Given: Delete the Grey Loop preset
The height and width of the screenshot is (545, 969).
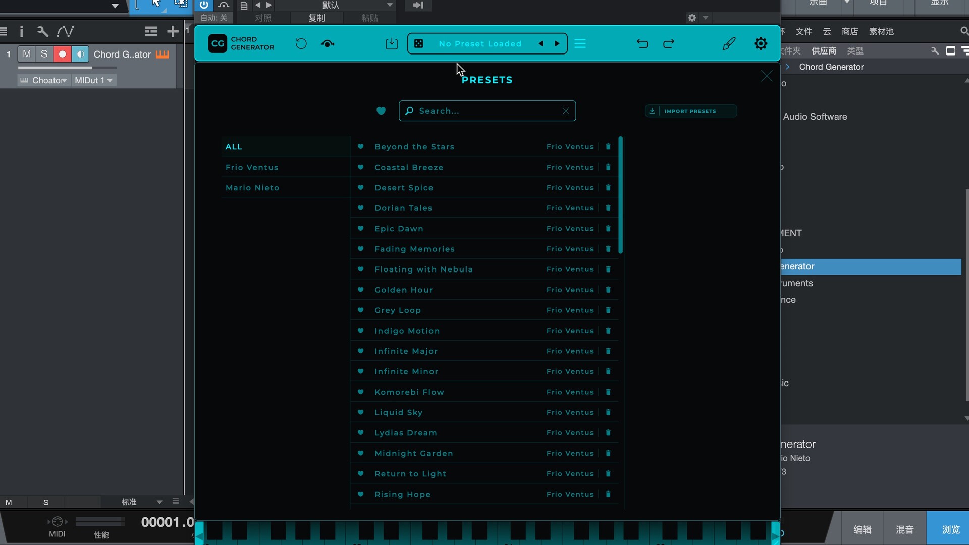Looking at the screenshot, I should click(x=608, y=310).
